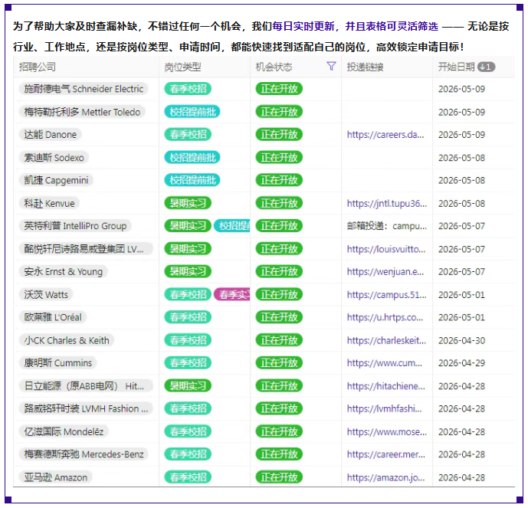
Task: Click company tag 亚马逊 Amazon
Action: tap(56, 477)
